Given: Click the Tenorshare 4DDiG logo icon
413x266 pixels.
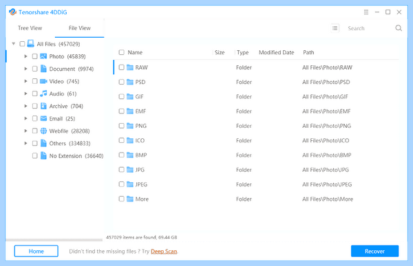Looking at the screenshot, I should pos(12,12).
